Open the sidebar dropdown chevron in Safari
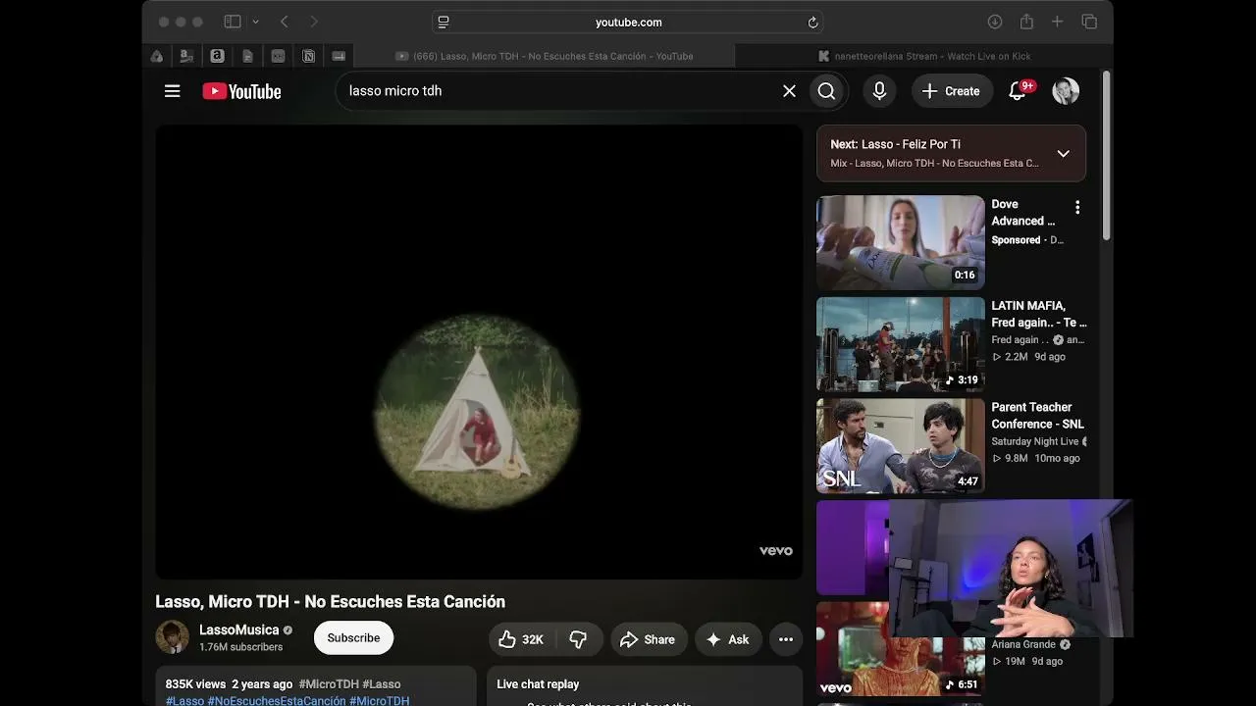 (x=256, y=22)
